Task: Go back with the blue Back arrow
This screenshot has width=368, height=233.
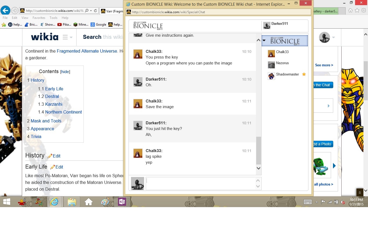Action: (5, 11)
